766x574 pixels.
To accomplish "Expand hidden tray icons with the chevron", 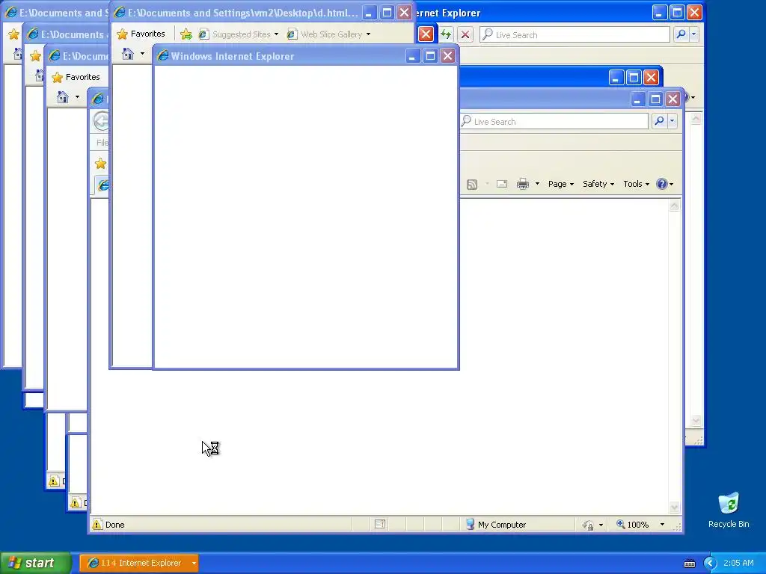I will [x=710, y=564].
